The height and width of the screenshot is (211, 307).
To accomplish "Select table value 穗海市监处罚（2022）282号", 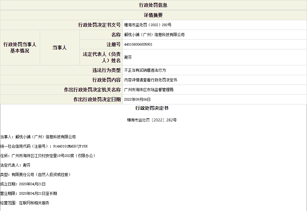I will pos(148,25).
